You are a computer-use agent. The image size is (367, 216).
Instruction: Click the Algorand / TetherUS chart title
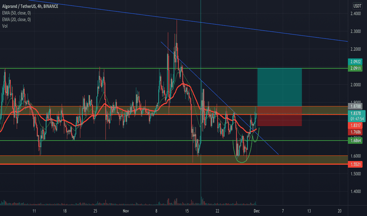(30, 6)
